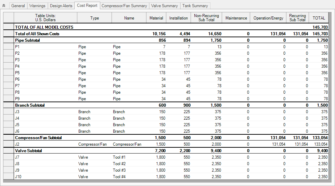This screenshot has height=186, width=335.
Task: Switch to the General tab
Action: [18, 6]
